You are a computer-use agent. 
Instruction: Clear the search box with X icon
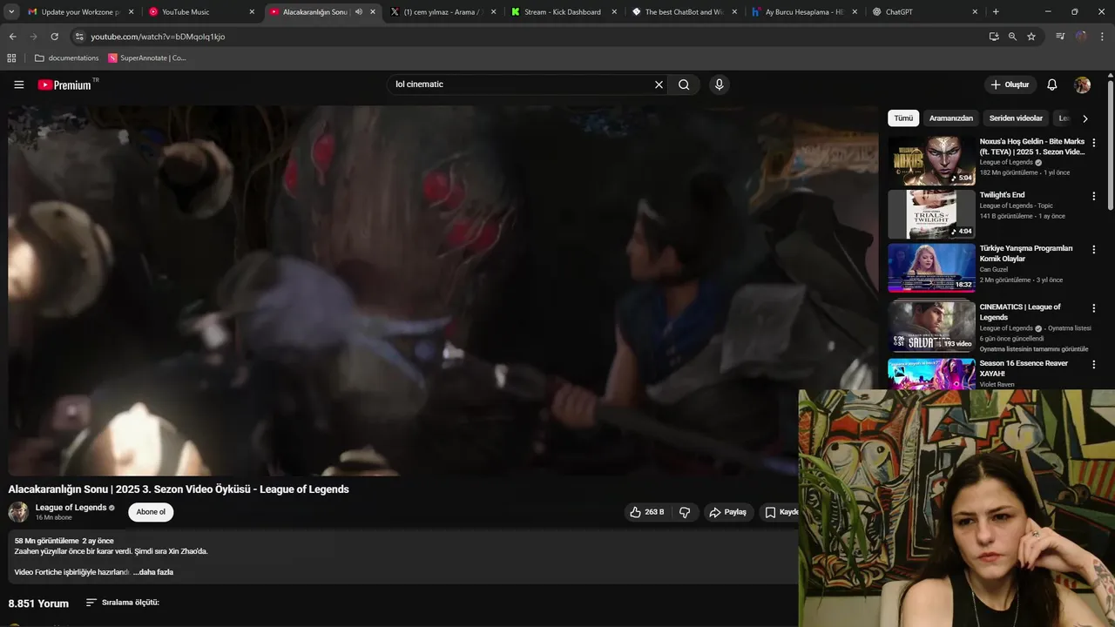pyautogui.click(x=659, y=84)
